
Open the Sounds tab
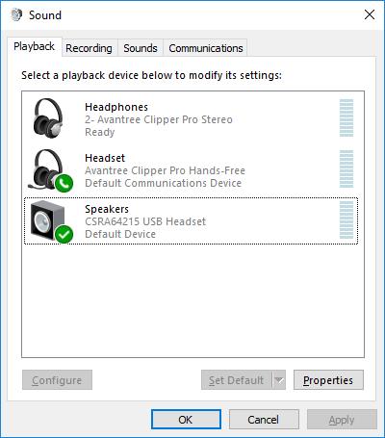click(141, 48)
